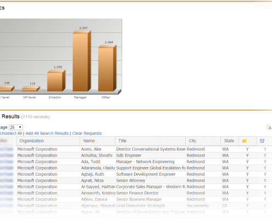The image size is (272, 219).
Task: Open the per-page dropdown showing 25
Action: tap(16, 127)
